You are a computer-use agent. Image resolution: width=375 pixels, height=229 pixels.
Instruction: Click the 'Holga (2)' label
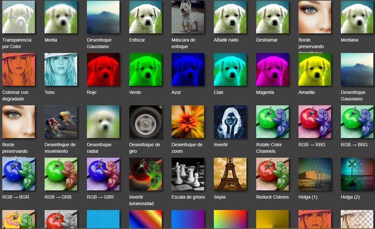(350, 197)
